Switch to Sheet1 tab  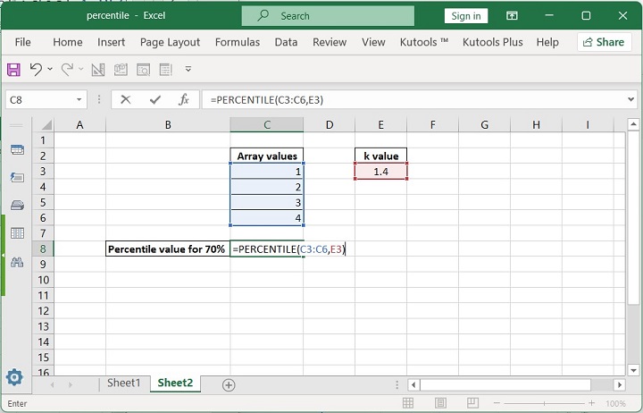[124, 383]
